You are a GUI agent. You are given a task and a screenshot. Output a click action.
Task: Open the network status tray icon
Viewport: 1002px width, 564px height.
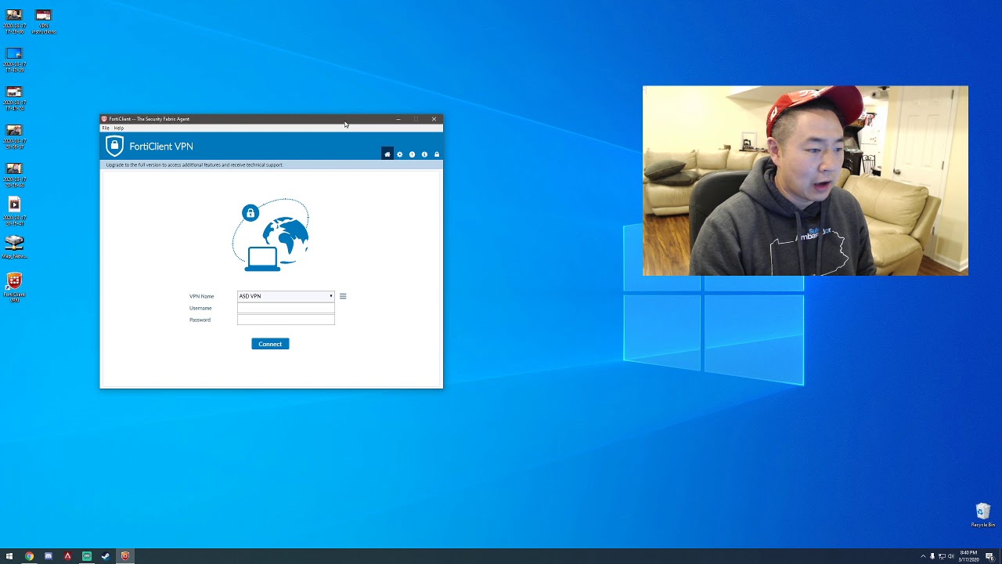click(x=942, y=556)
